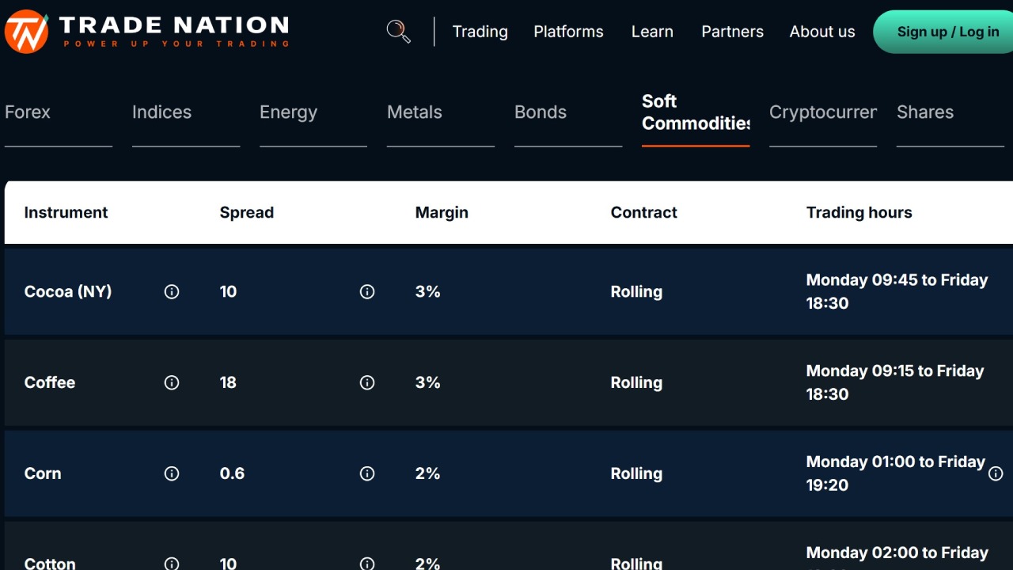Viewport: 1013px width, 570px height.
Task: Switch to the Cryptocurrencies tab
Action: click(823, 112)
